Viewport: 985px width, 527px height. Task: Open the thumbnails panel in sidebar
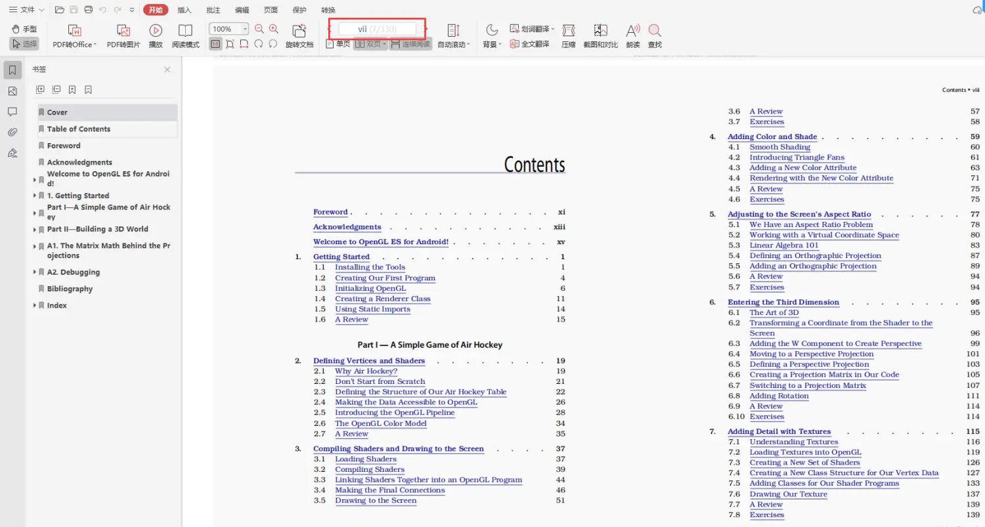(x=12, y=91)
